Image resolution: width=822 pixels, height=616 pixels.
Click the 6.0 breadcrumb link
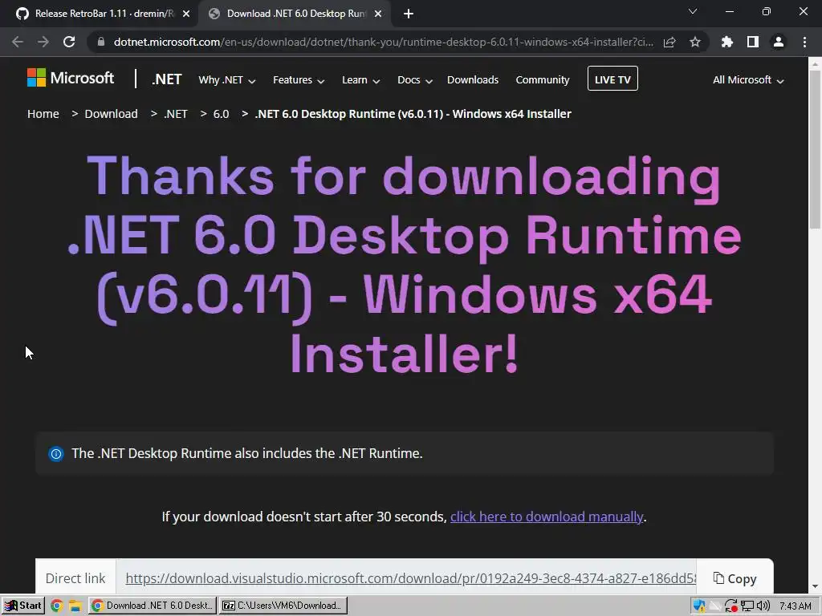(222, 114)
